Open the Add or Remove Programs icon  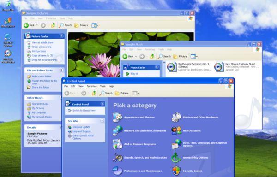(117, 144)
